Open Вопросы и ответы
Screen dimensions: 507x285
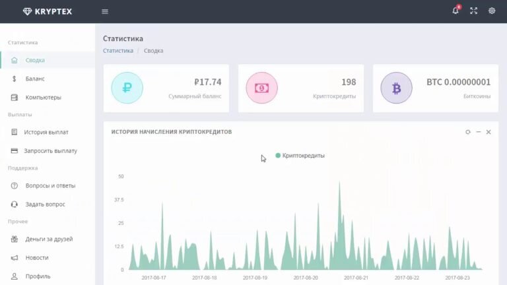point(48,185)
